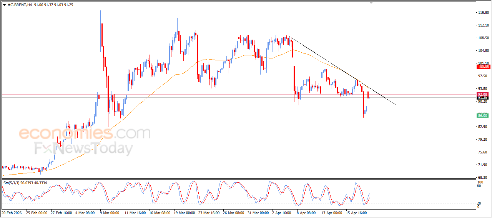Select the green 86.00 price tag
The width and height of the screenshot is (492, 218).
tap(482, 116)
